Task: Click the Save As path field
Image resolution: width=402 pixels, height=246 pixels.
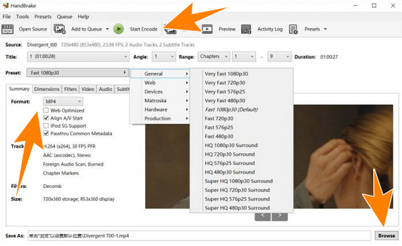Action: click(199, 235)
